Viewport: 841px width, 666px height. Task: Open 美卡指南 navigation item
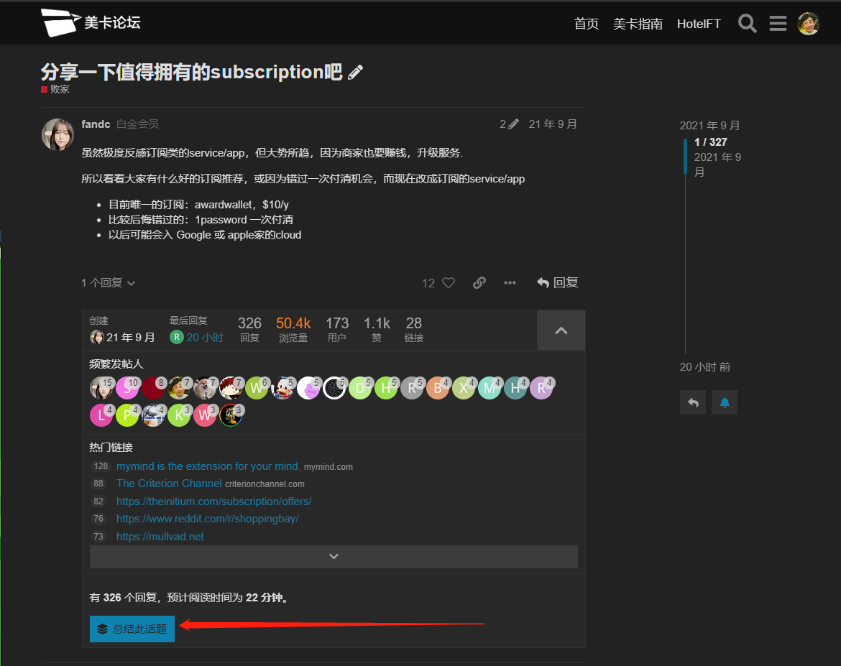638,24
